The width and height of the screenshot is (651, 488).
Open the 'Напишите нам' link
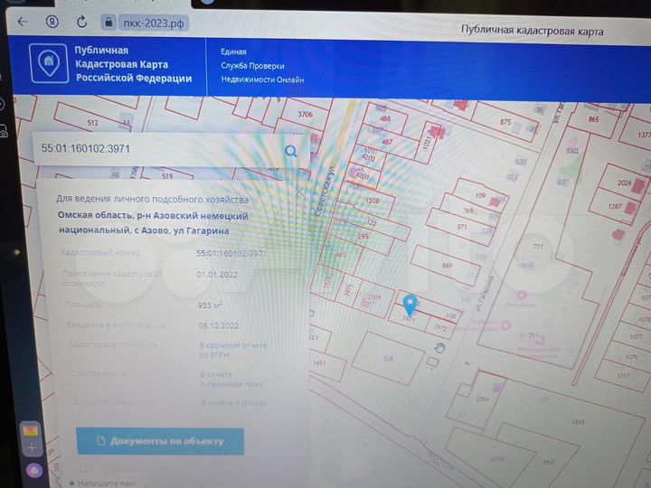point(106,483)
